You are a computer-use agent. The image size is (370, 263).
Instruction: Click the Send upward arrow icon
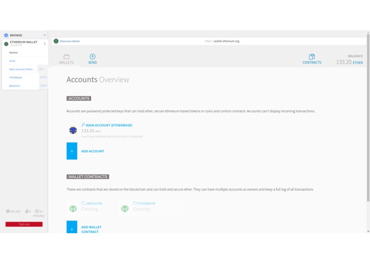[x=93, y=56]
